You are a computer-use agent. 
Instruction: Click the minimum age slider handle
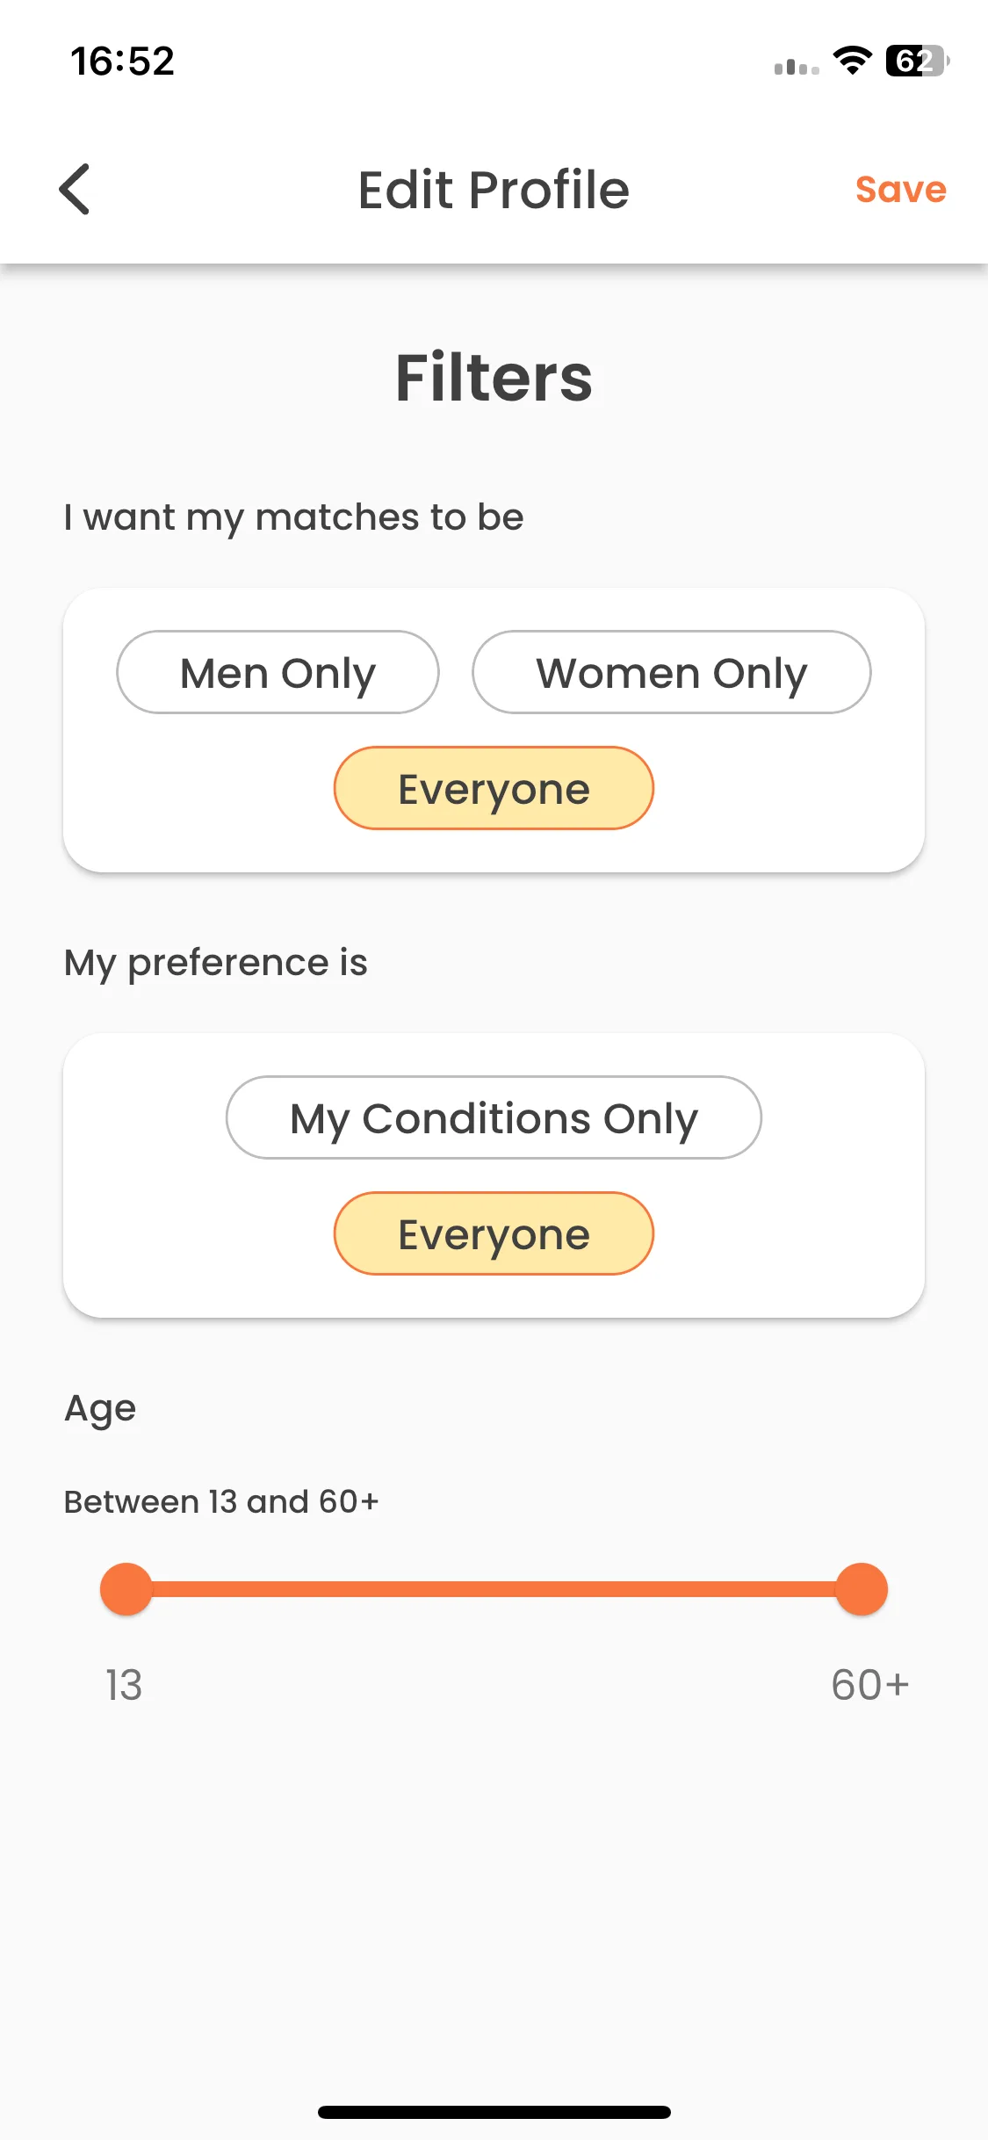(x=126, y=1589)
